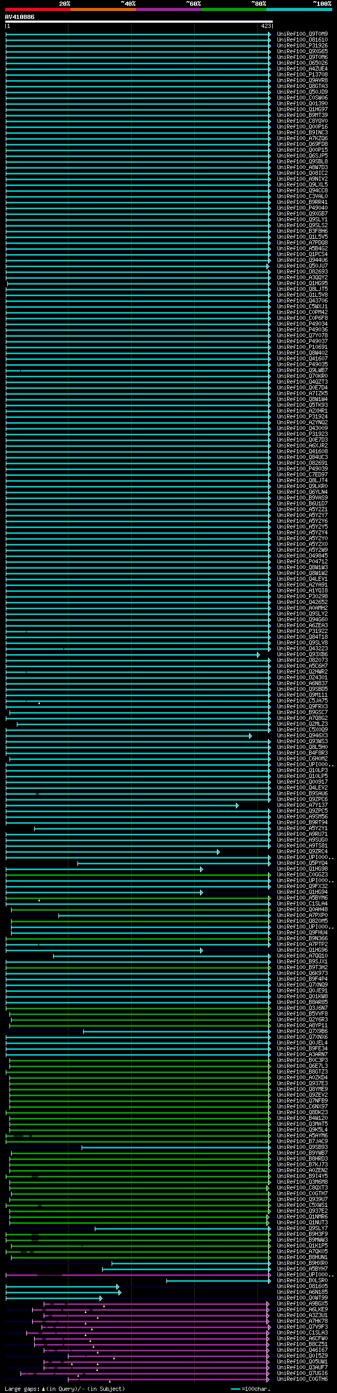
Task: Select hit UniRef100_A9SM56
Action: coord(302,817)
